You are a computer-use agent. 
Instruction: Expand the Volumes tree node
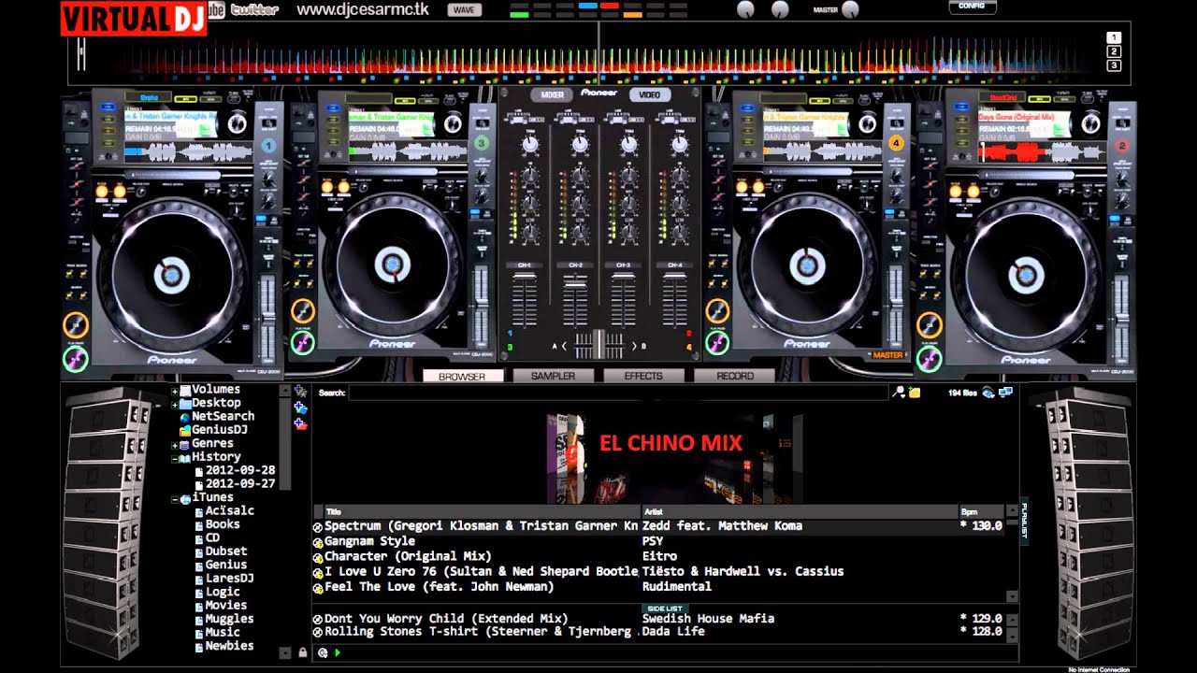(175, 391)
